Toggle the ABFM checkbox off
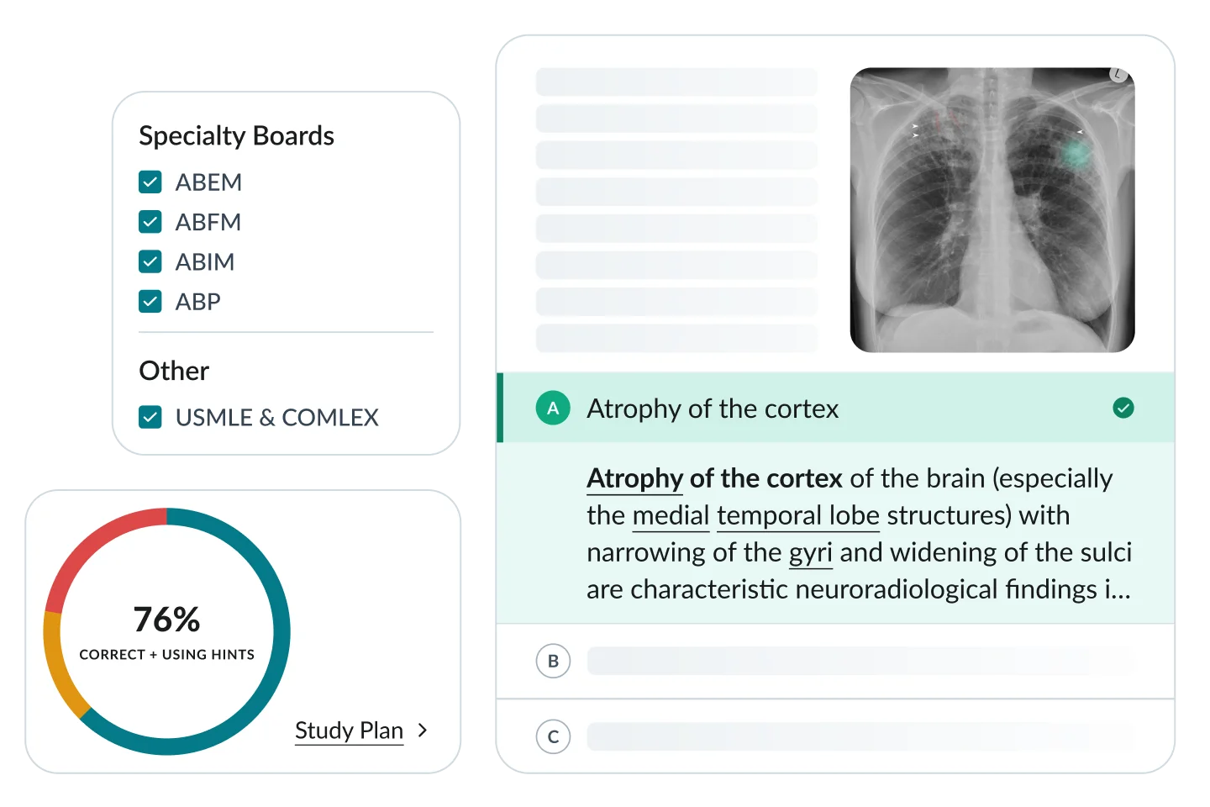The image size is (1210, 807). (x=150, y=221)
